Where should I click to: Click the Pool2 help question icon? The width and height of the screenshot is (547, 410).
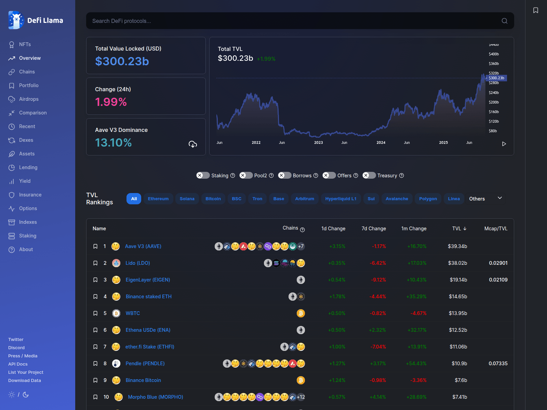click(x=271, y=176)
